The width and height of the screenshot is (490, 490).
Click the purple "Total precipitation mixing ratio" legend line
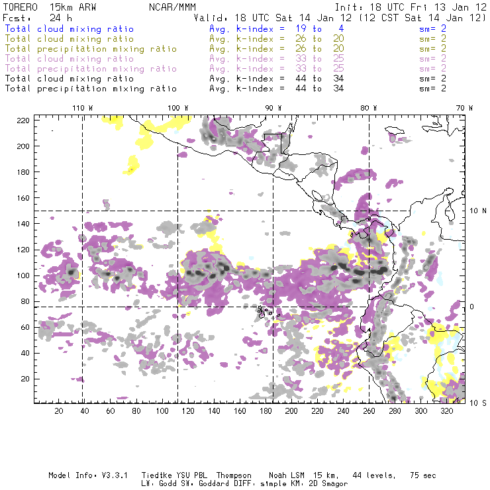pos(91,69)
